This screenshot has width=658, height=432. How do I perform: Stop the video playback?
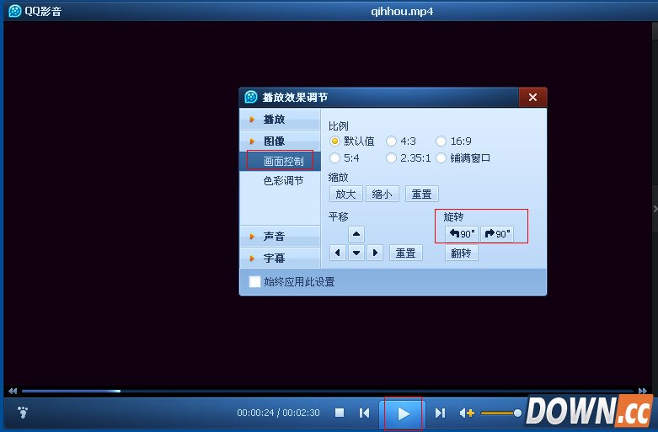(340, 413)
